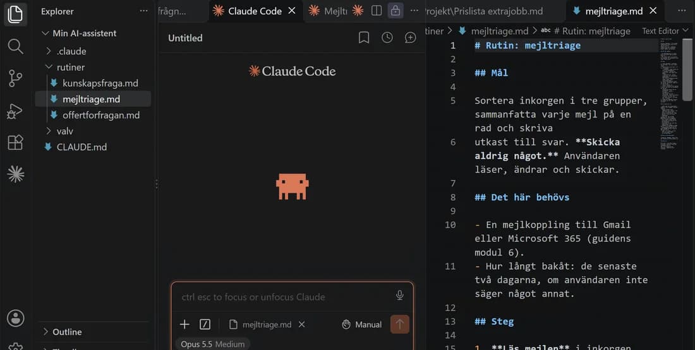Viewport: 695px width, 350px height.
Task: Click the split editor layout icon
Action: 377,11
